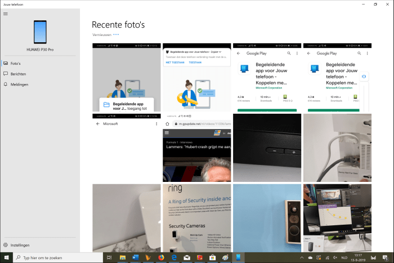Click the active Jouw telefoon taskbar icon
The height and width of the screenshot is (263, 394).
coord(238,258)
